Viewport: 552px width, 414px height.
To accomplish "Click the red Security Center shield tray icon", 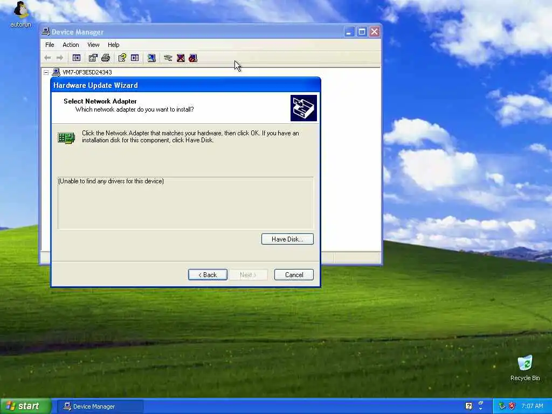I will pyautogui.click(x=512, y=406).
